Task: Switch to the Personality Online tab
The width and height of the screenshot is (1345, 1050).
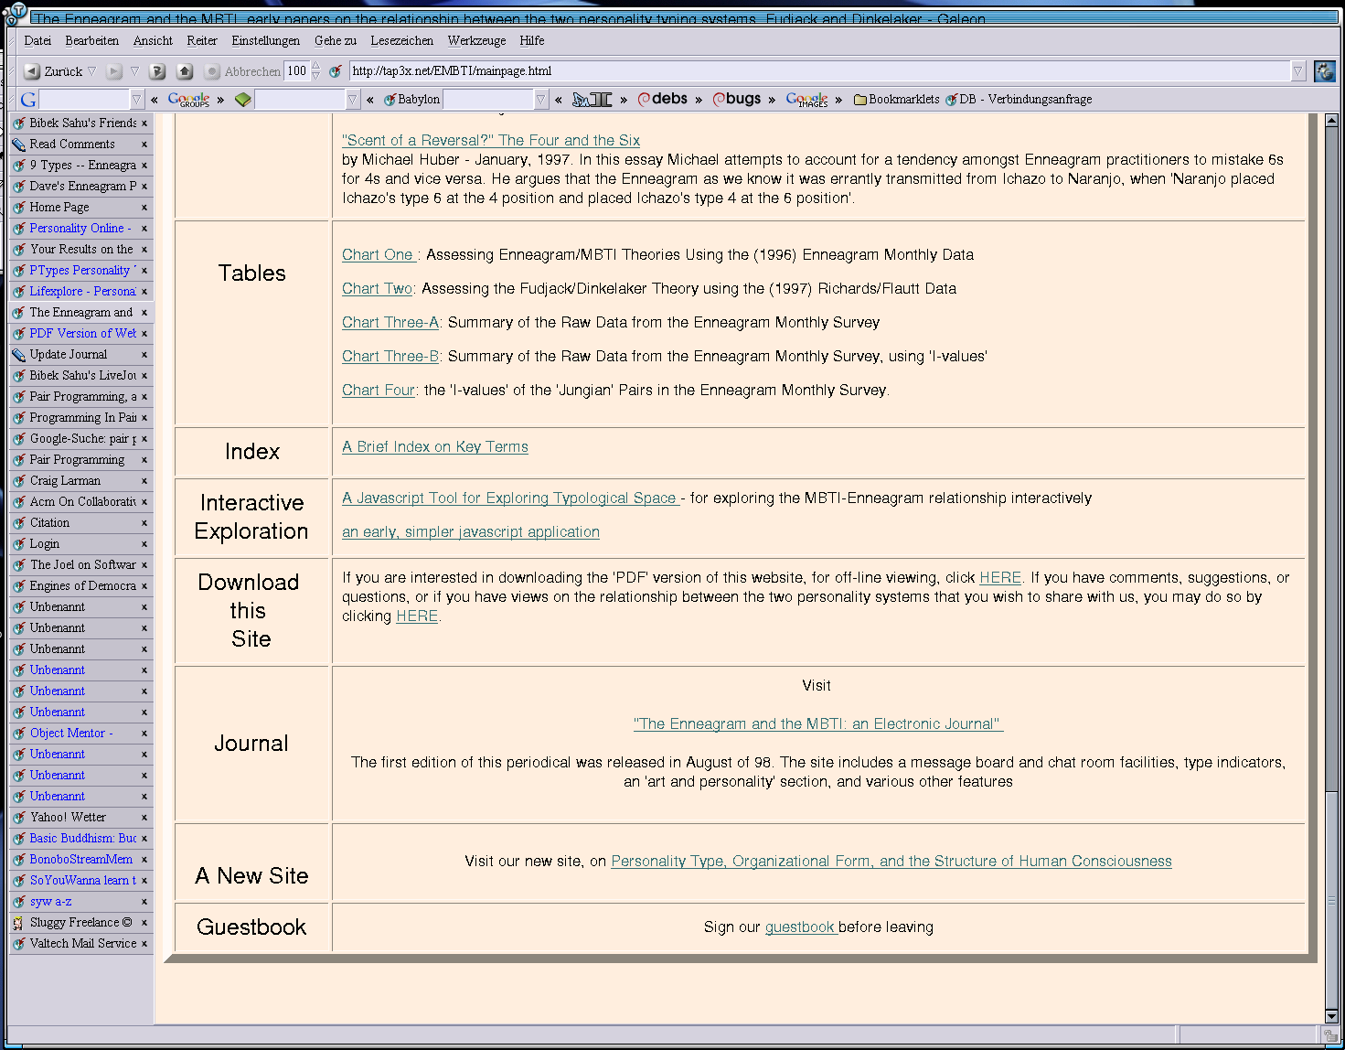Action: click(x=81, y=229)
